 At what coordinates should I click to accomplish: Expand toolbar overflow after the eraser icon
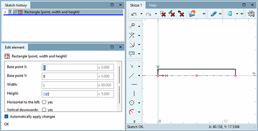click(220, 14)
